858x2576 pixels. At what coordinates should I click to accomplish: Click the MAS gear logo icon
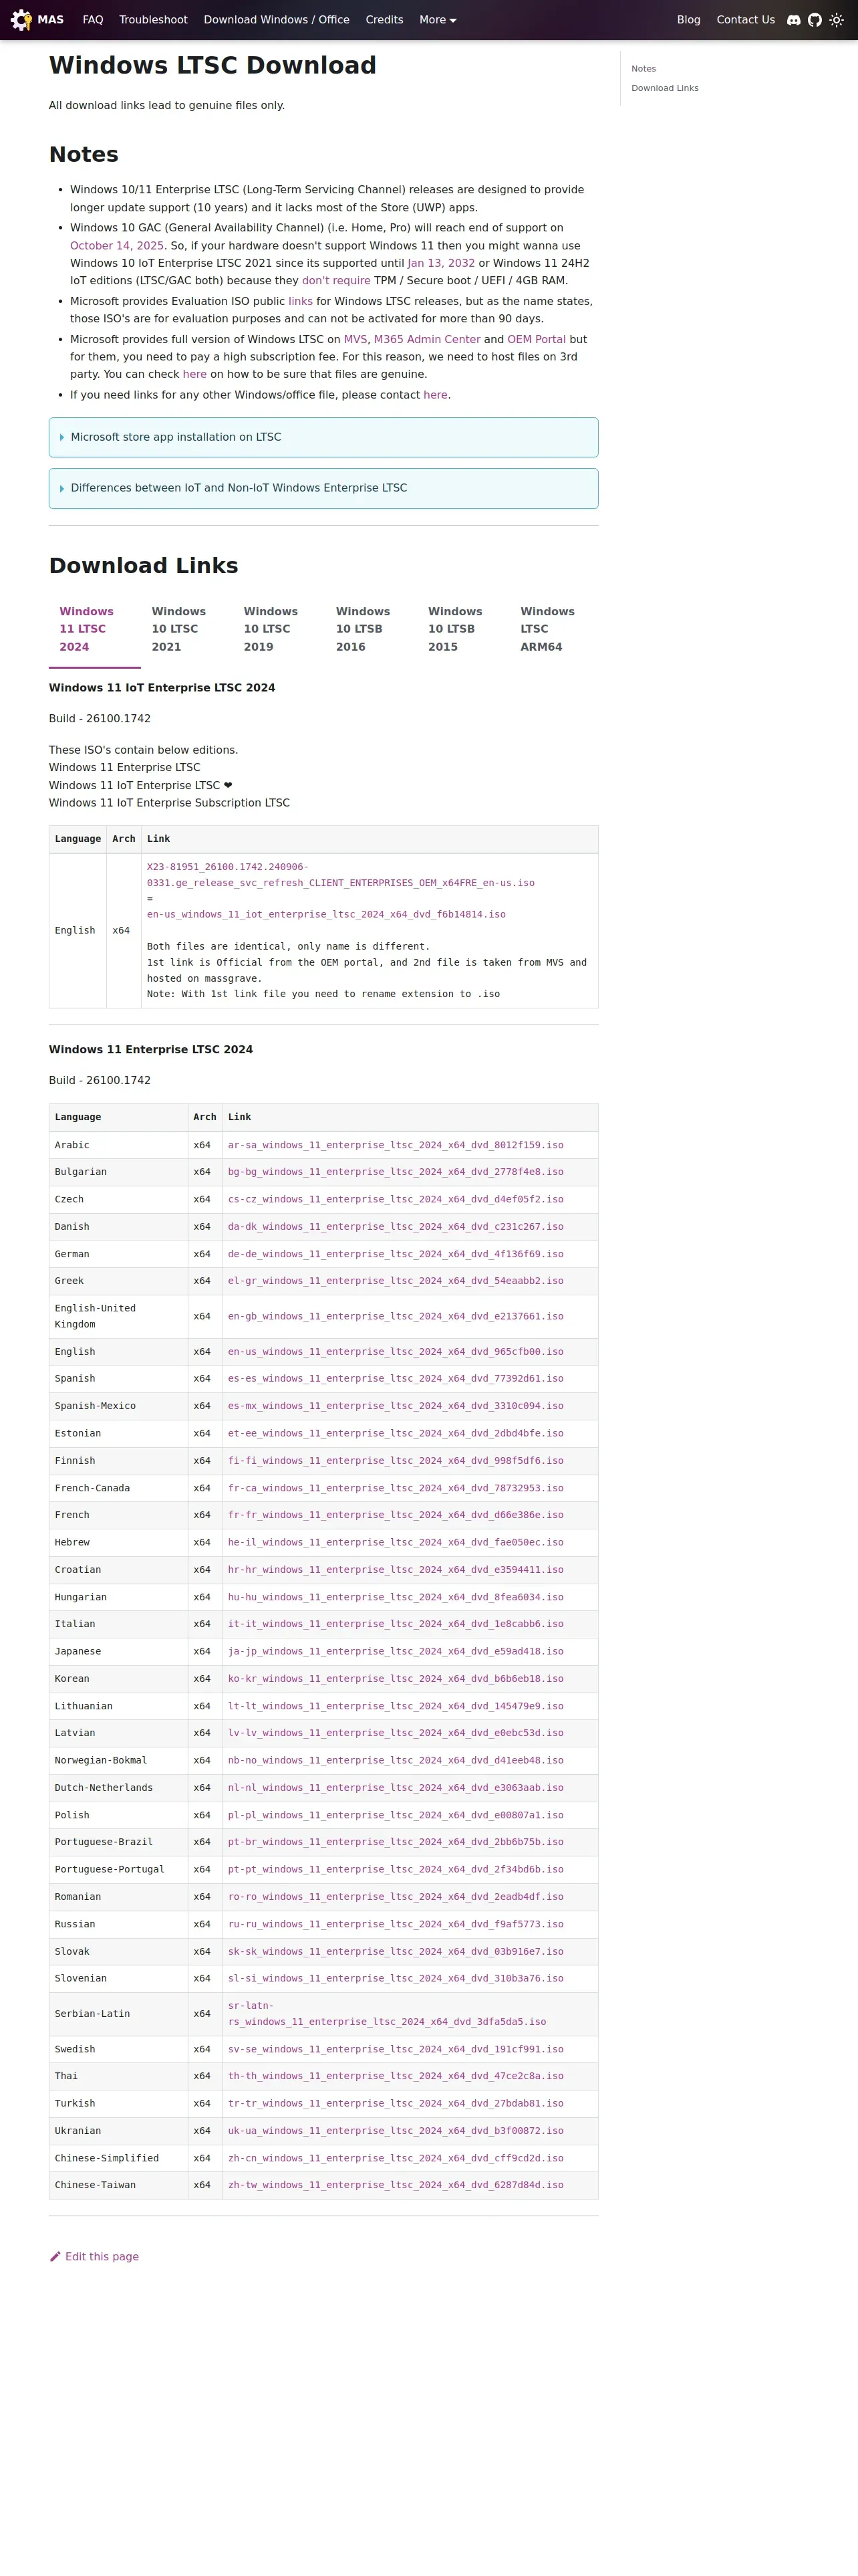point(21,20)
